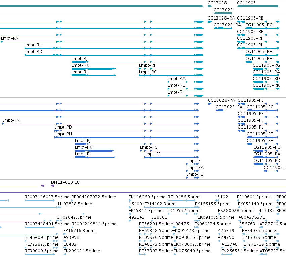The image size is (286, 256).
Task: Click EST label EK078002.5prime
Action: point(192,244)
